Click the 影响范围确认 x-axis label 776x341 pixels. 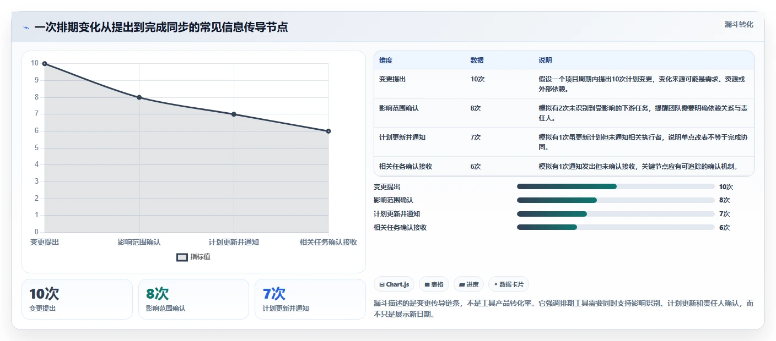click(x=139, y=242)
